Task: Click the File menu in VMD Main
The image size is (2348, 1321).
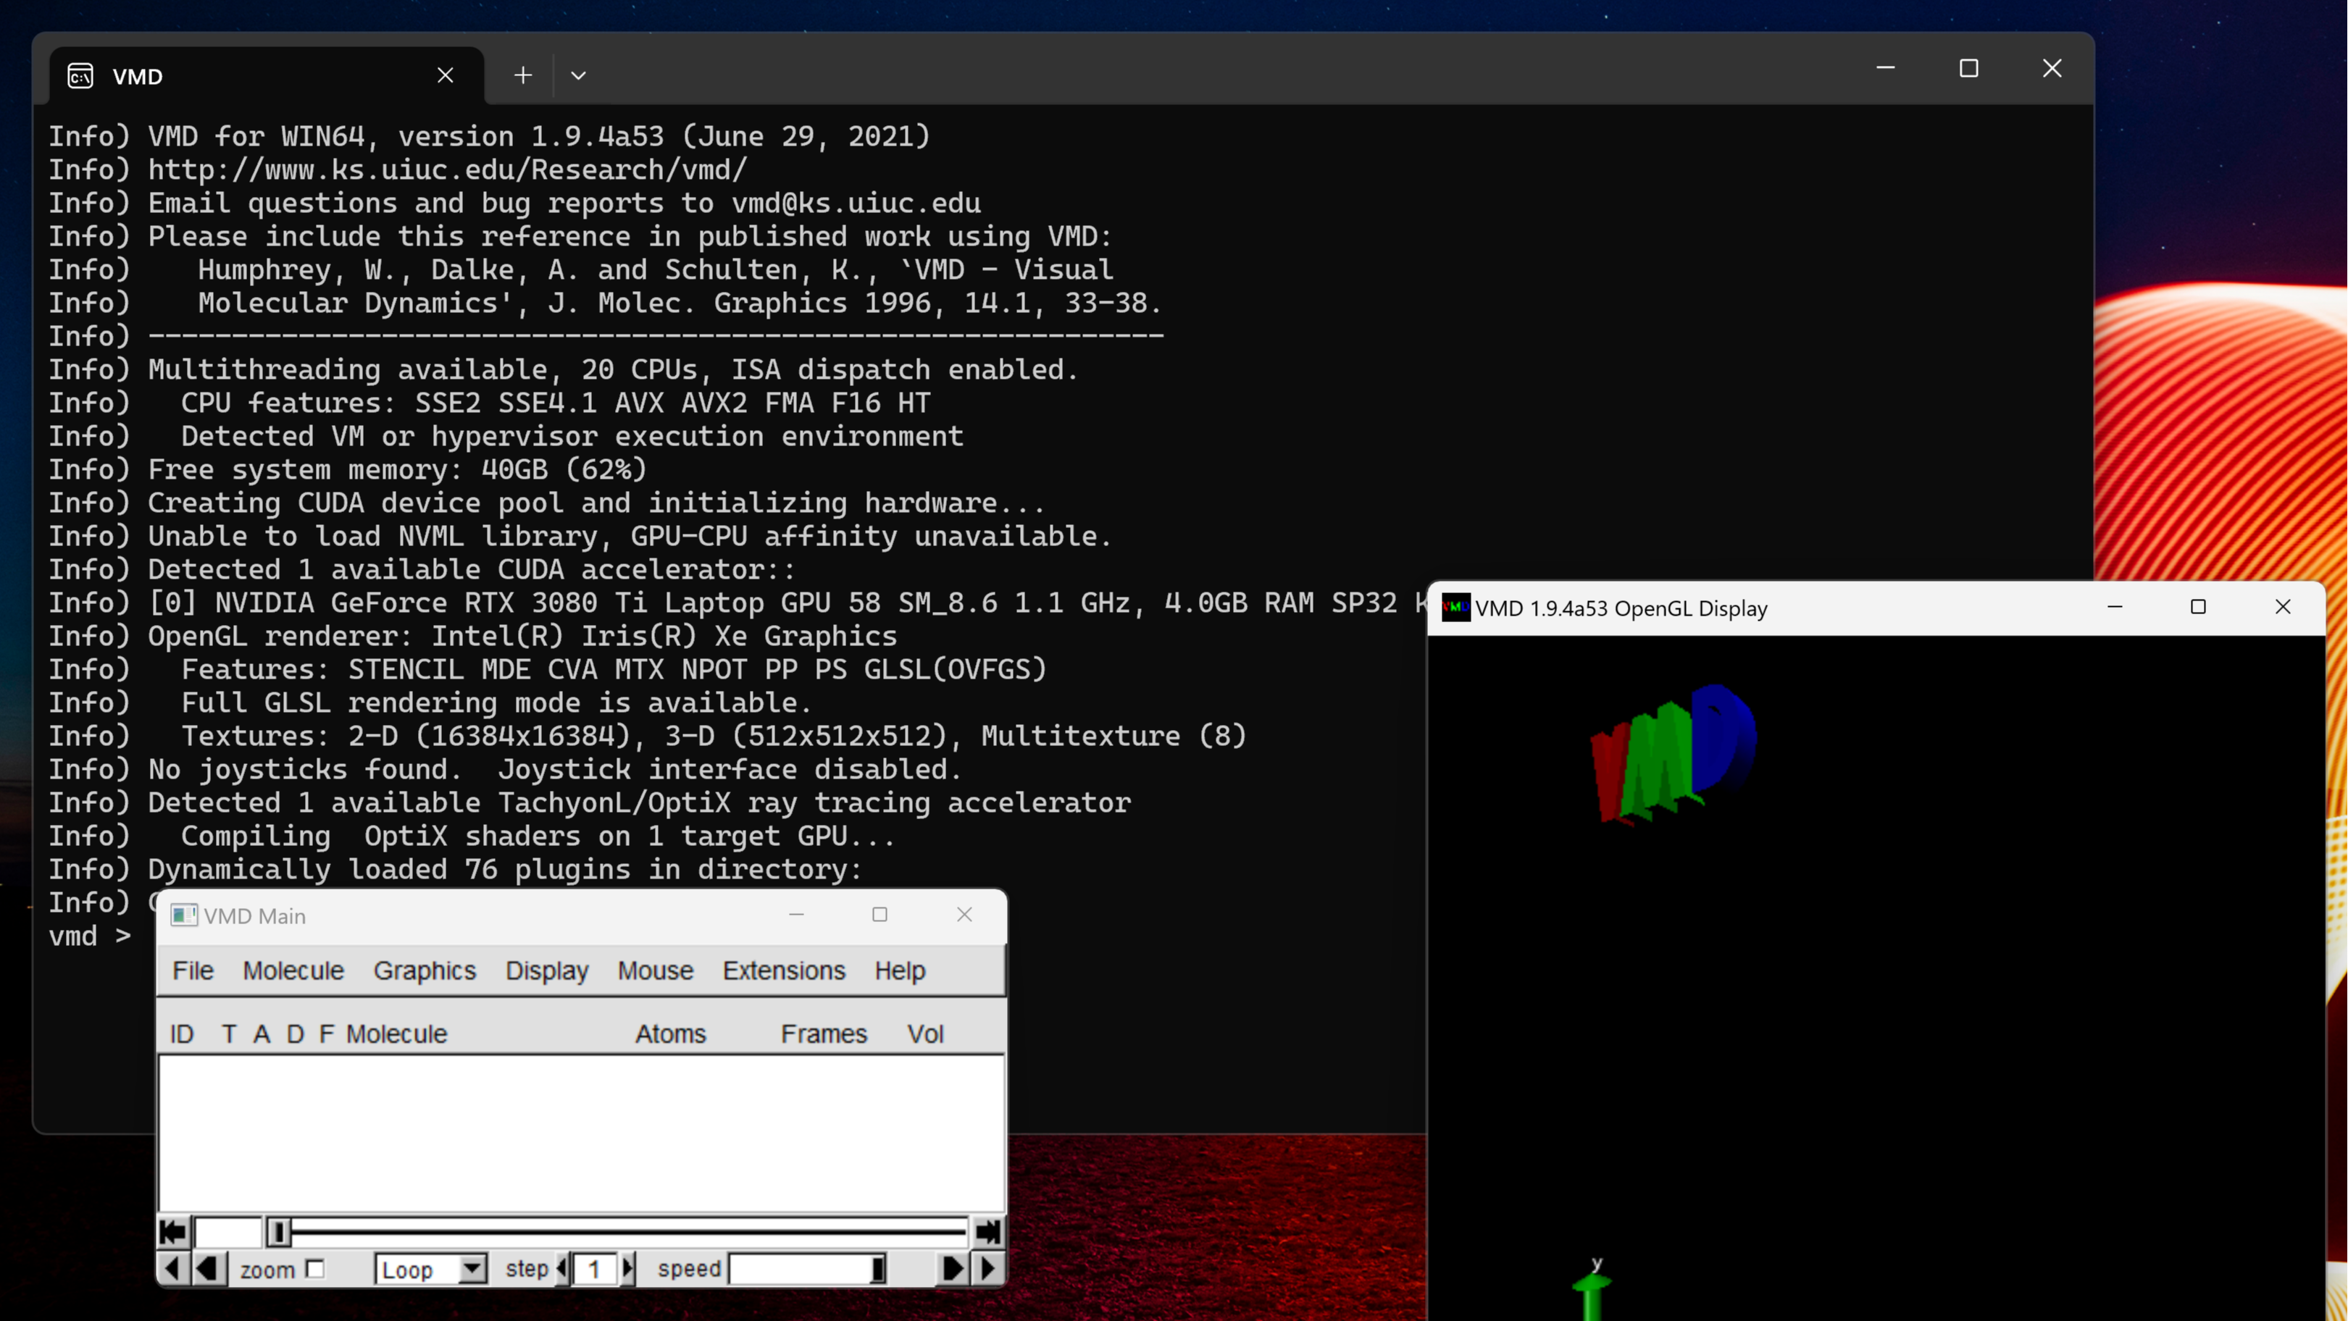Action: 192,969
